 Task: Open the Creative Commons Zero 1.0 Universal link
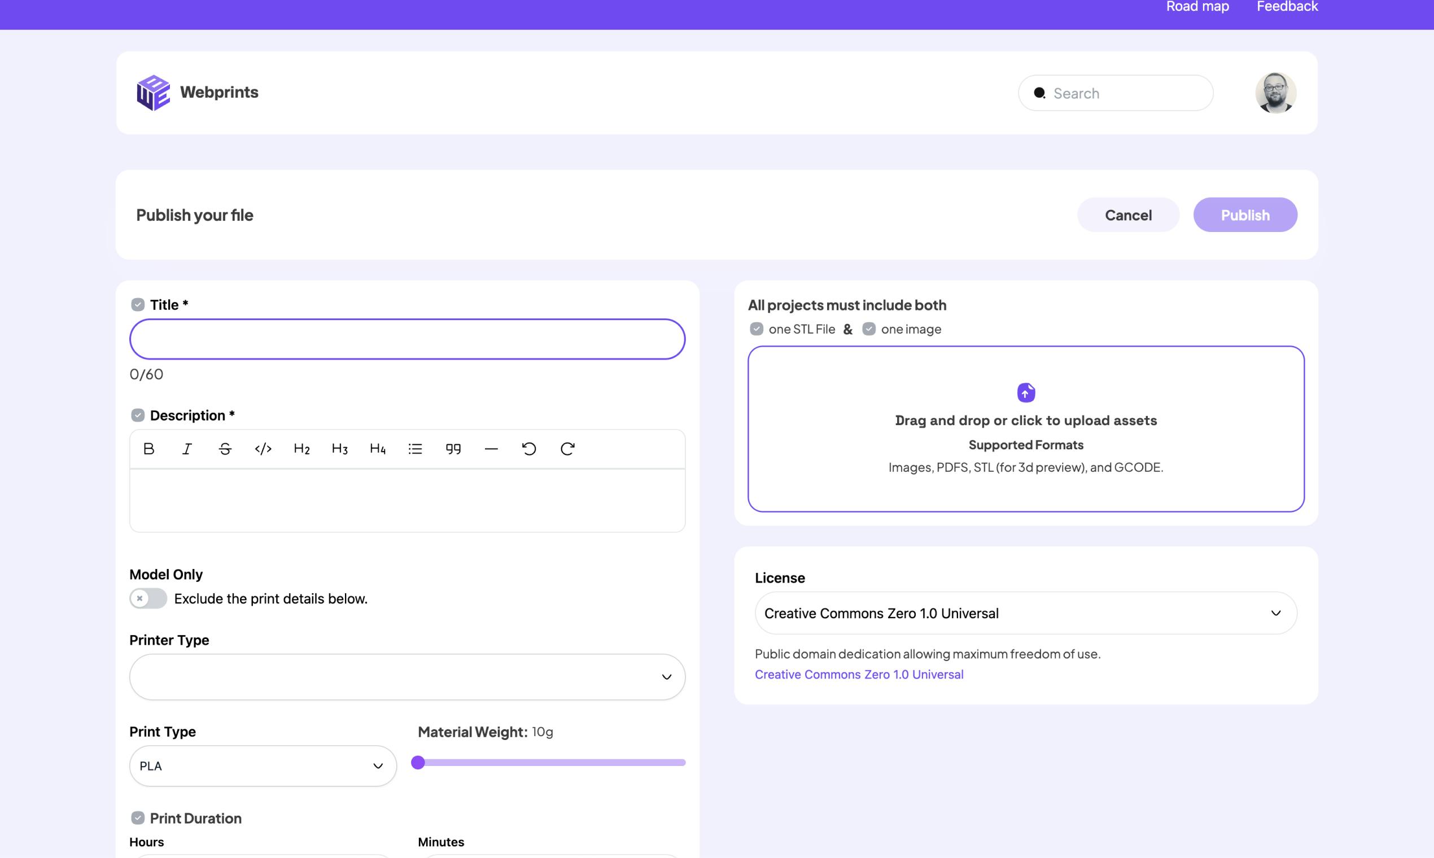click(x=859, y=674)
